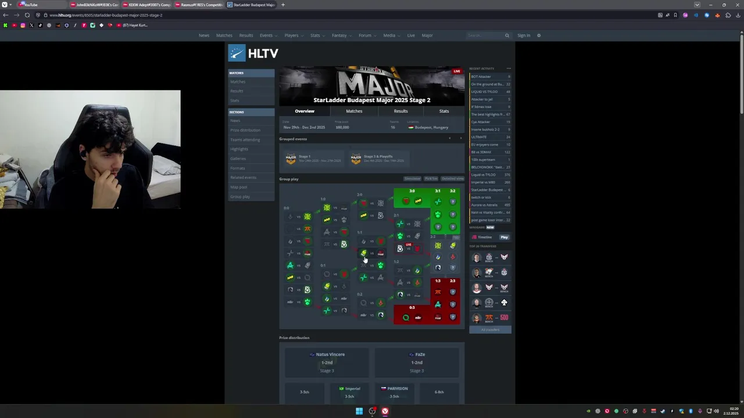744x418 pixels.
Task: Open the Kick bookmark icon
Action: pyautogui.click(x=5, y=26)
